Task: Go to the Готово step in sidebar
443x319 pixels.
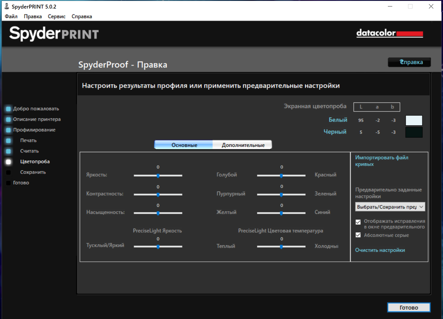Action: click(x=21, y=183)
